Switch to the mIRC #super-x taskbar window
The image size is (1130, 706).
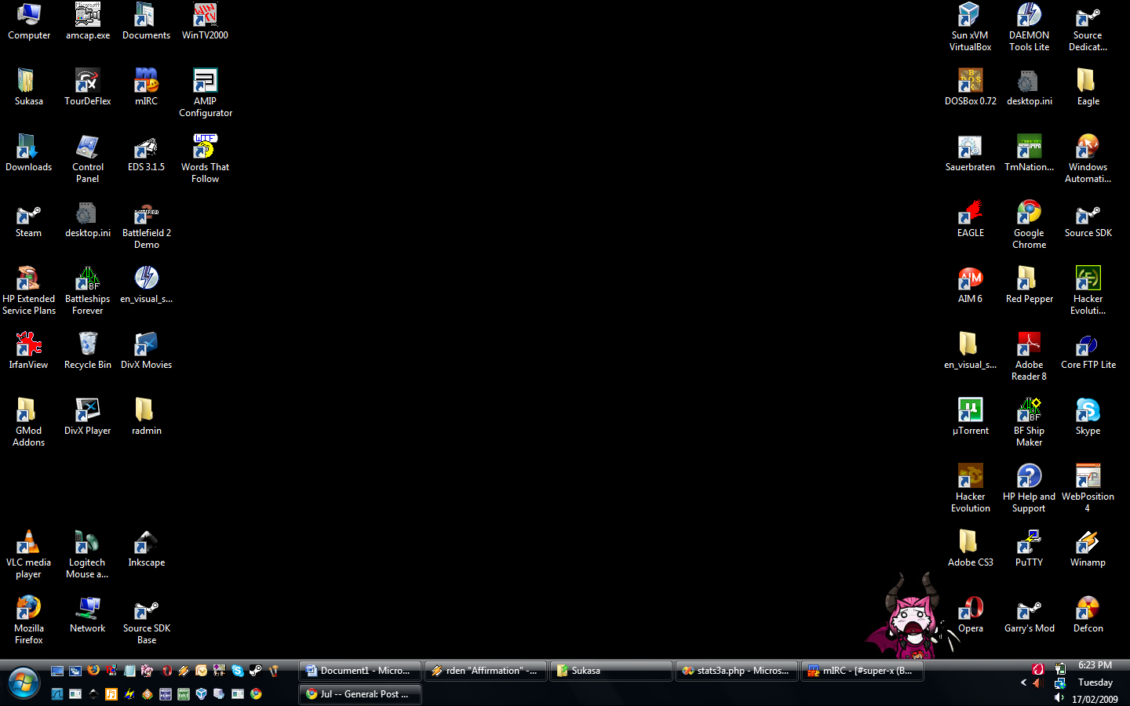(862, 671)
